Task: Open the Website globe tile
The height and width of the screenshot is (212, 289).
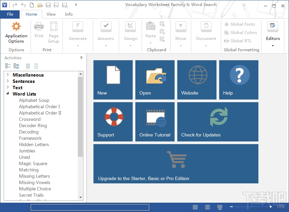Action: pyautogui.click(x=197, y=80)
